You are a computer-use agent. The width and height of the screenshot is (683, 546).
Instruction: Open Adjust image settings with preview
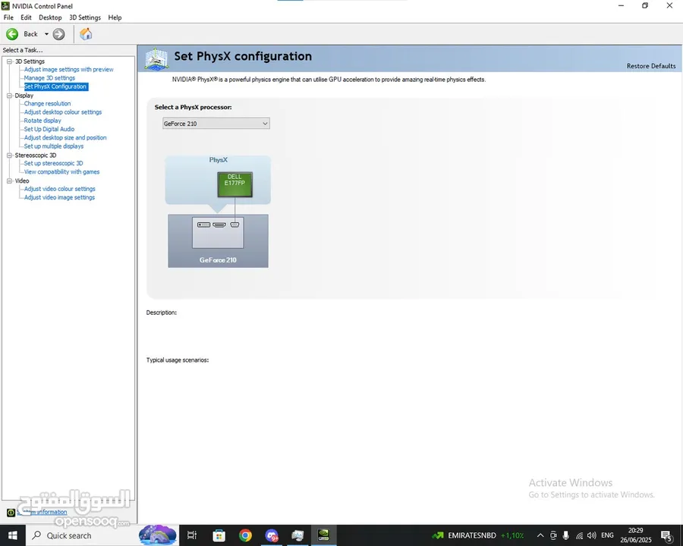tap(69, 69)
